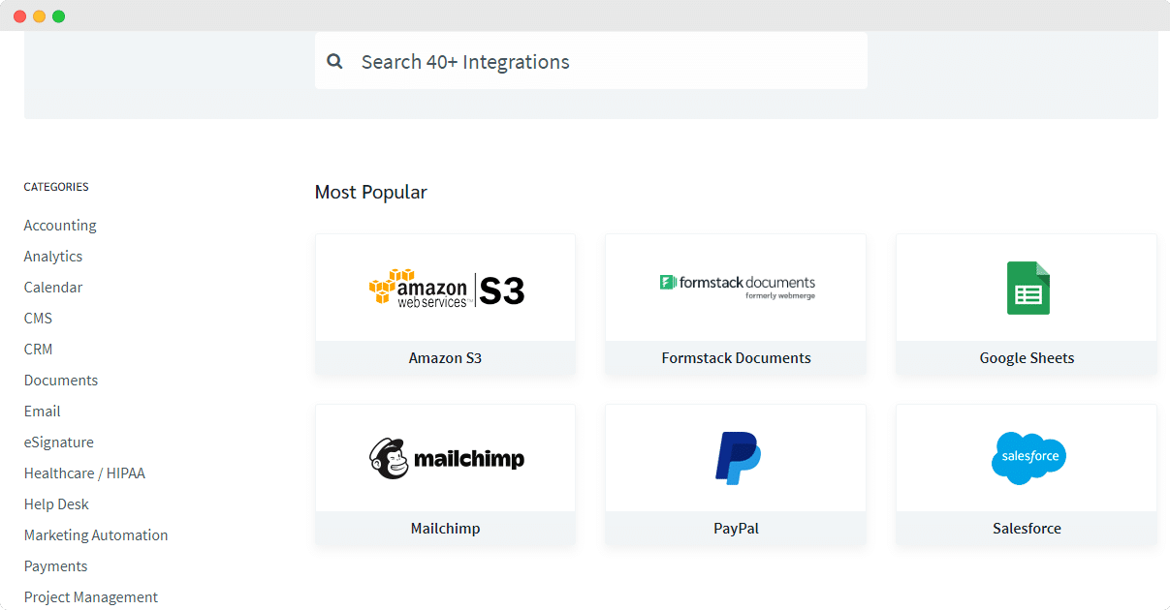Select the Healthcare / HIPAA category
This screenshot has height=610, width=1170.
[84, 473]
